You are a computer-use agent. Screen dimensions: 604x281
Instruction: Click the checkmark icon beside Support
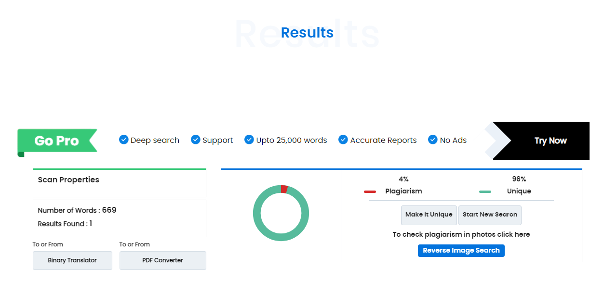(196, 140)
